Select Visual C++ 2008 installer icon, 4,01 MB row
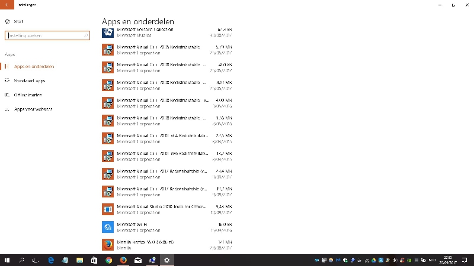The image size is (474, 266). coord(108,85)
